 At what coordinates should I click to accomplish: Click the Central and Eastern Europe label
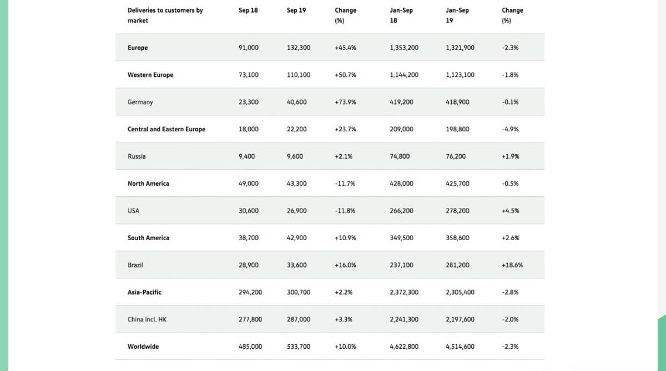(x=167, y=129)
